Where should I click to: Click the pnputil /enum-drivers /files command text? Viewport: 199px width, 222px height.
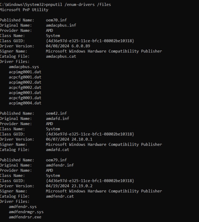78,5
